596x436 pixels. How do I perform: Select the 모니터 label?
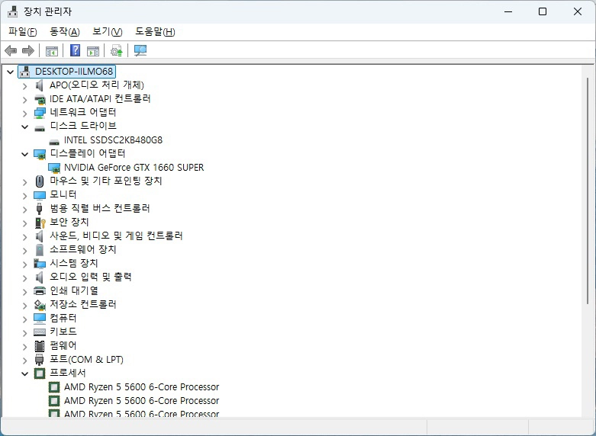pos(63,194)
